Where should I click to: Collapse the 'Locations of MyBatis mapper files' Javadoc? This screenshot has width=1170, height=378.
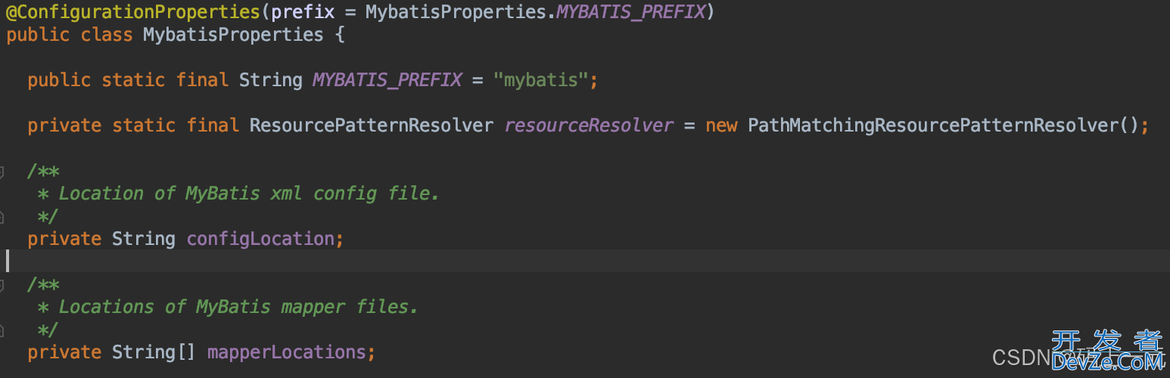2,285
